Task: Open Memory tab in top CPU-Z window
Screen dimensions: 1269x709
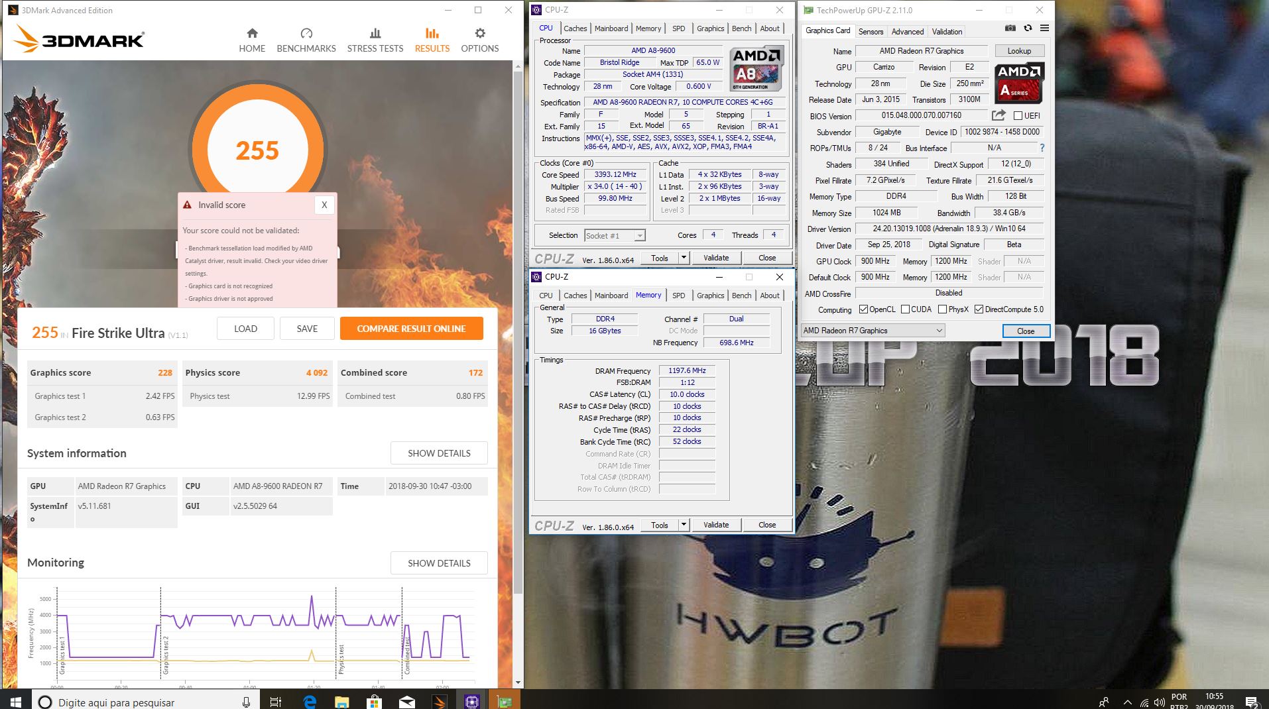Action: (x=648, y=28)
